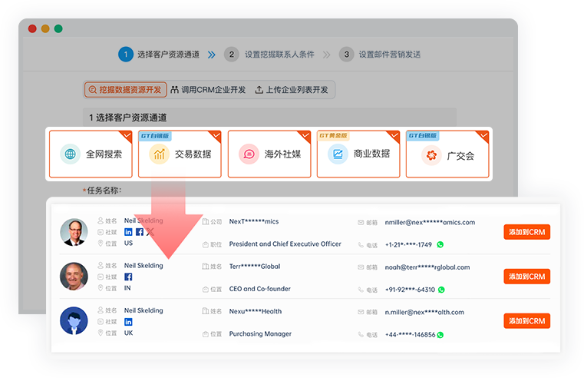This screenshot has width=584, height=378.
Task: Switch to 调用CRM企业开发 tab
Action: (208, 90)
